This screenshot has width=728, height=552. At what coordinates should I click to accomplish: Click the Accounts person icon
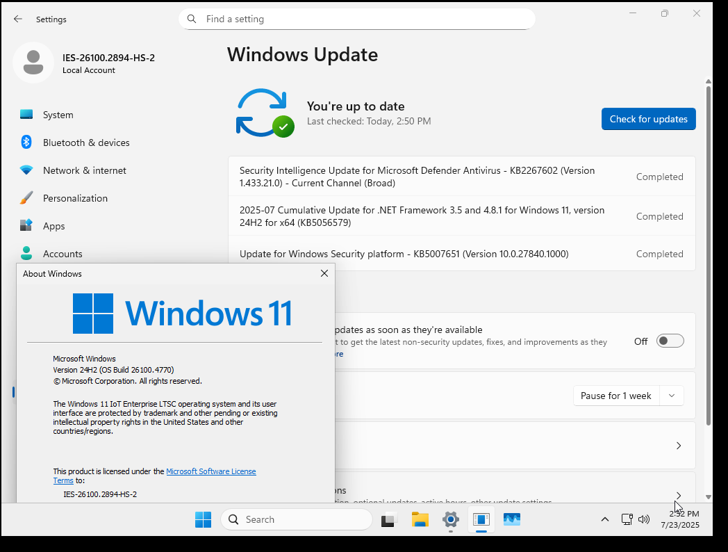[x=26, y=253]
